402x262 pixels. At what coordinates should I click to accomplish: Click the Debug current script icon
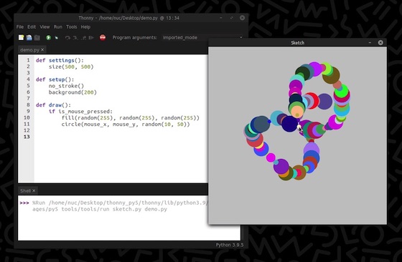(x=57, y=37)
